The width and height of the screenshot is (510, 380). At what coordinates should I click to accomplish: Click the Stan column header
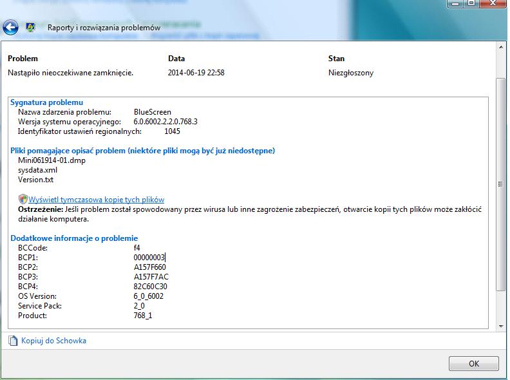pos(336,59)
